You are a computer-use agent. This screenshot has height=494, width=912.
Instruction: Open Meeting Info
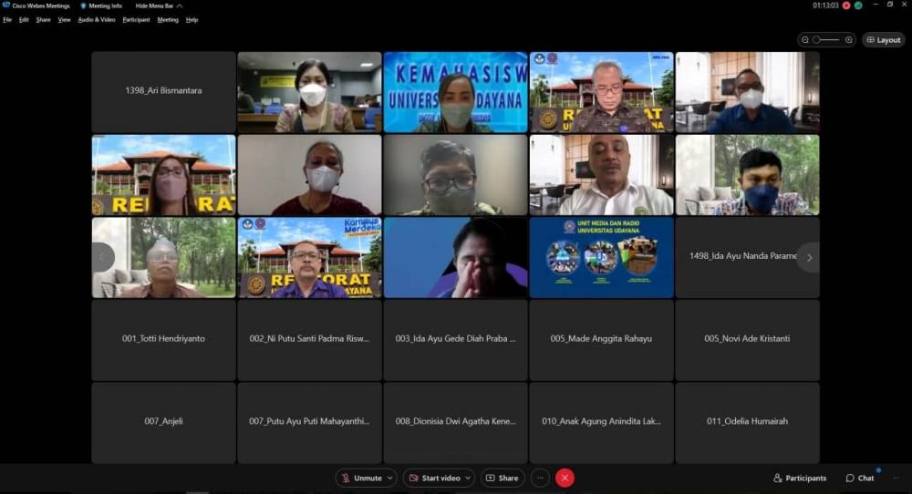[x=101, y=5]
